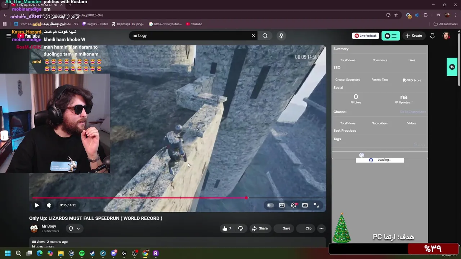Open the BogyTV - Twitch bookmark
The width and height of the screenshot is (461, 259).
95,24
